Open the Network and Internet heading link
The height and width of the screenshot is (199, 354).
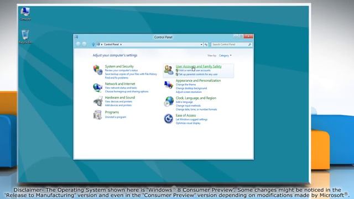pyautogui.click(x=120, y=83)
